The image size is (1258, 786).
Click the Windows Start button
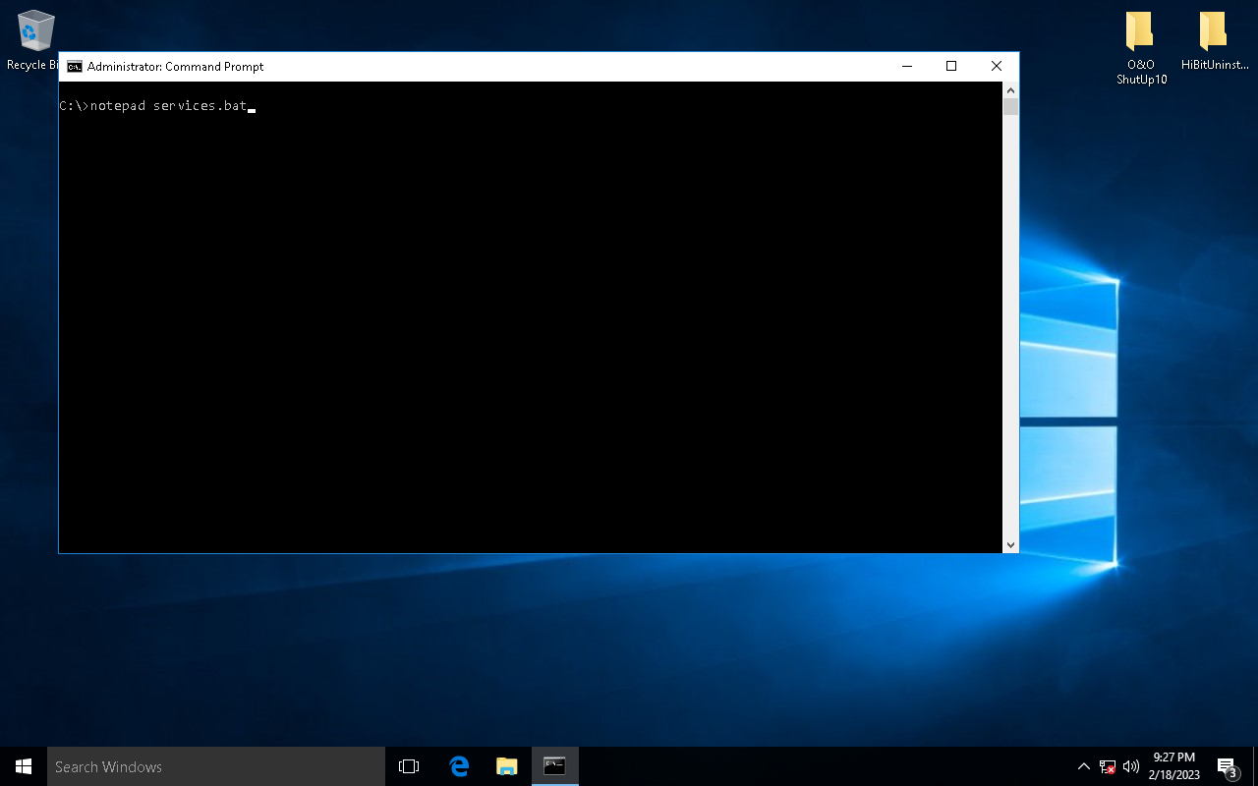point(24,766)
